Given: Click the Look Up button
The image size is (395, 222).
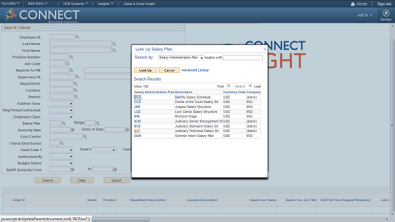Looking at the screenshot, I should click(146, 70).
